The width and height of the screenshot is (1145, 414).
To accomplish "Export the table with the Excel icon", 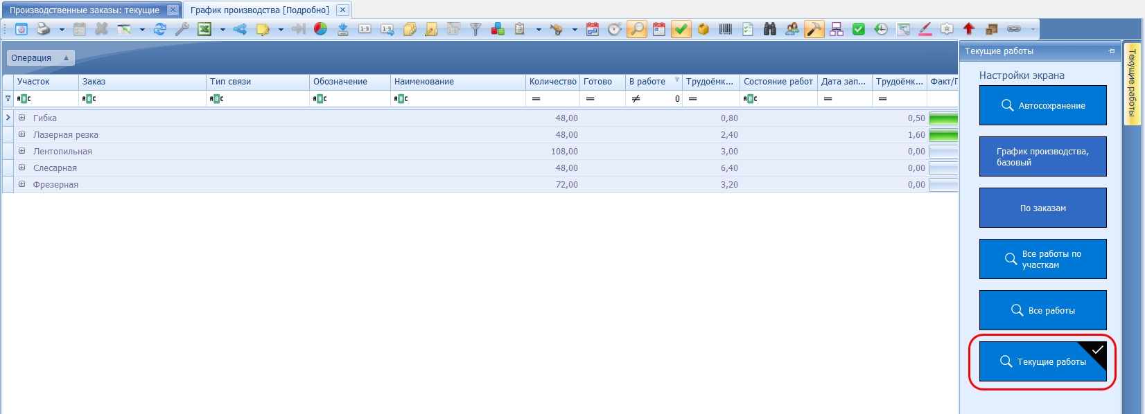I will pos(204,29).
